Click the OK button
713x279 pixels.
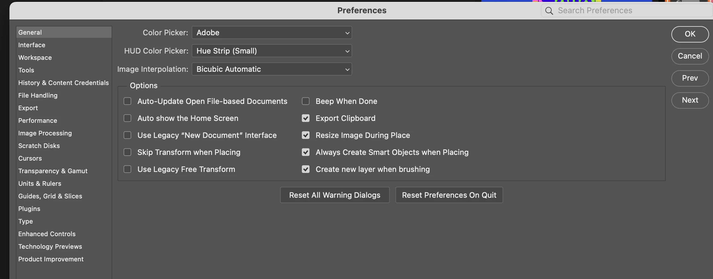690,34
